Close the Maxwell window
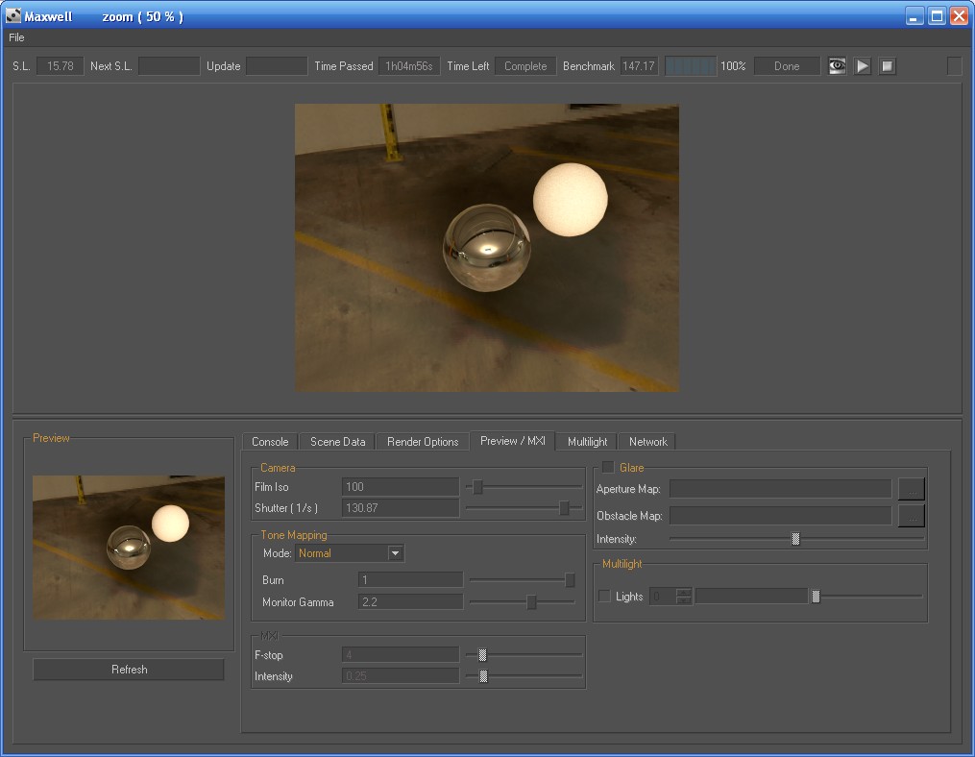The height and width of the screenshot is (757, 975). click(x=960, y=16)
